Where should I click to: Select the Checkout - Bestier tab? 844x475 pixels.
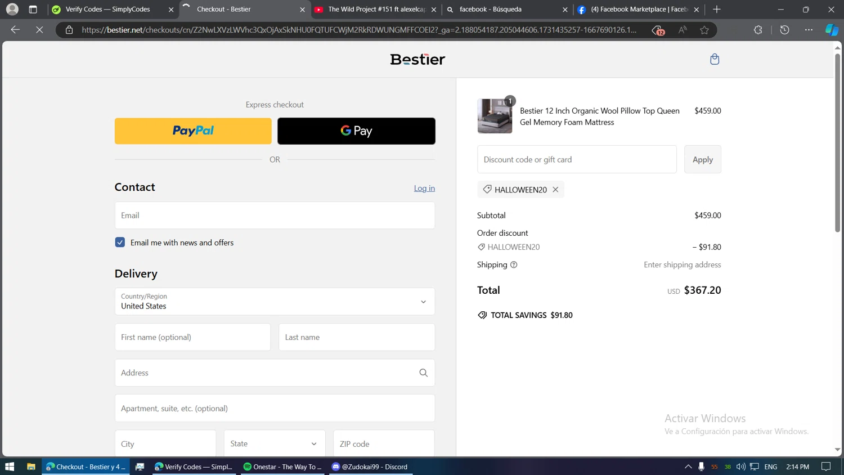[244, 10]
